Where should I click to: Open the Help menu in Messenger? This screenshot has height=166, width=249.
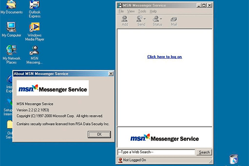(153, 11)
